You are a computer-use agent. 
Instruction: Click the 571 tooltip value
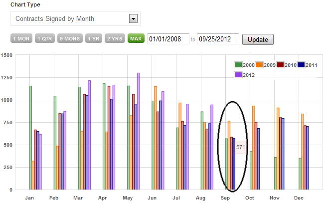[241, 147]
